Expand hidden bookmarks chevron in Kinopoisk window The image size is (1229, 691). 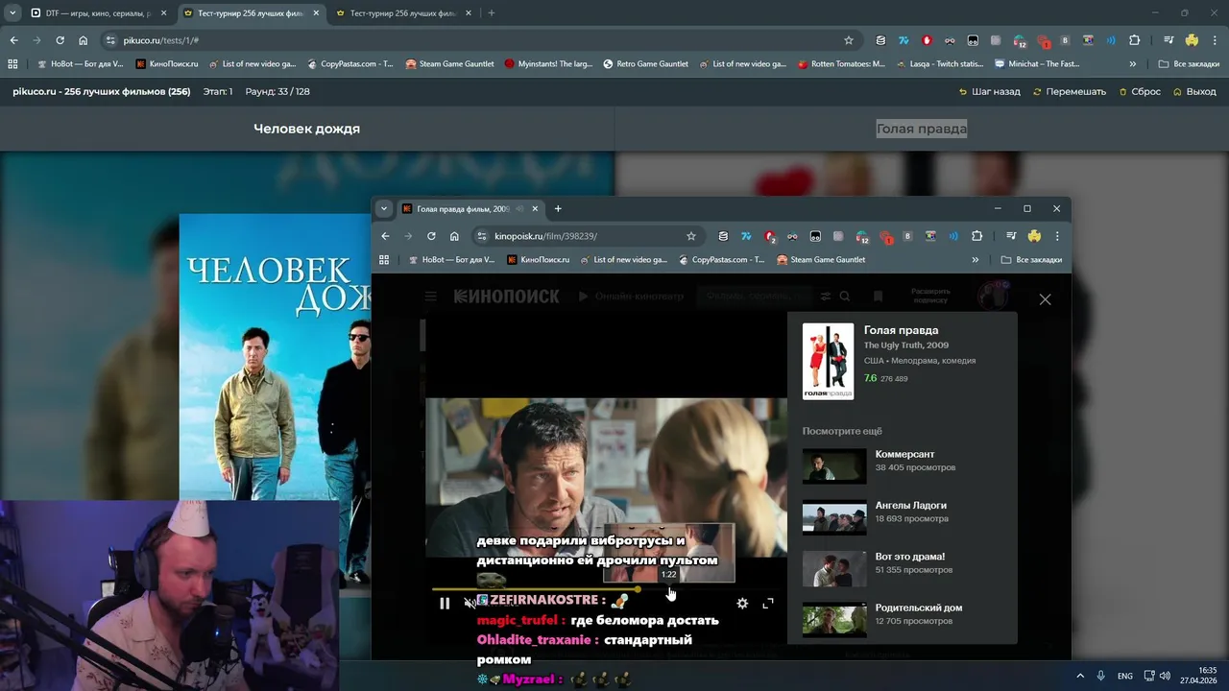pyautogui.click(x=976, y=259)
